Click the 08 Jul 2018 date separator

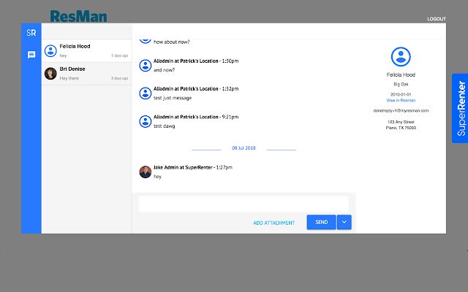[x=244, y=148]
